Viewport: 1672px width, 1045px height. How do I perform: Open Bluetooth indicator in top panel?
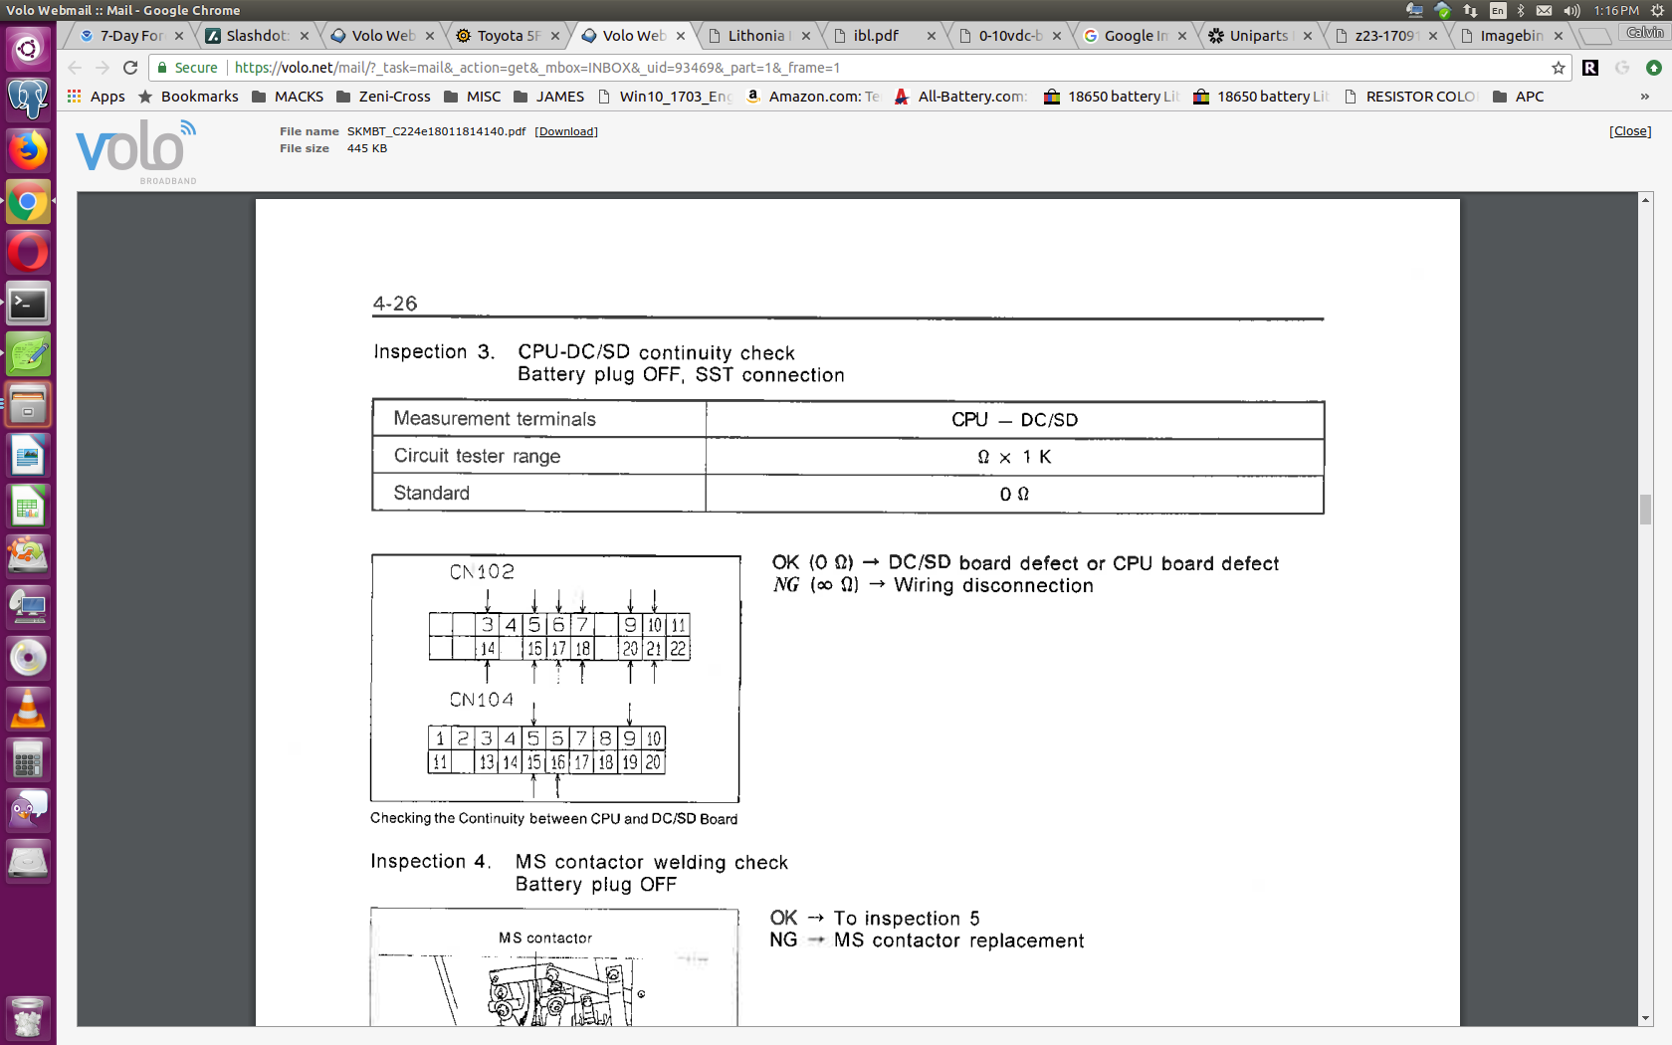[1521, 10]
